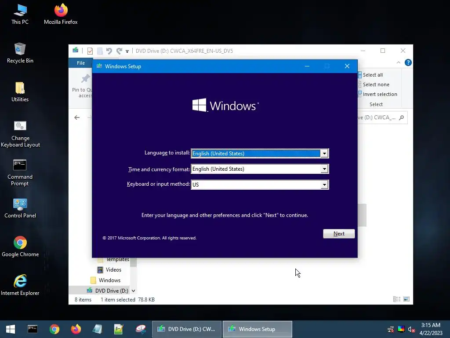
Task: Open the File tab in Explorer
Action: 81,63
